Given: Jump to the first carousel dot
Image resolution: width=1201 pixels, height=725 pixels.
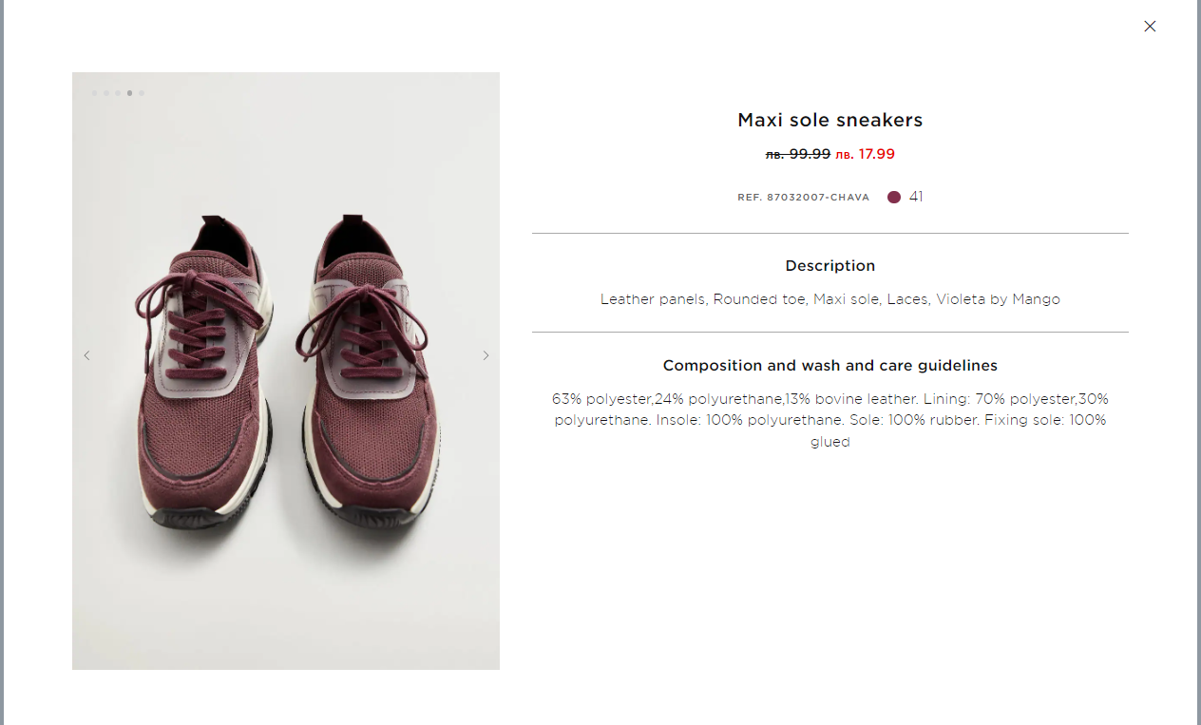Looking at the screenshot, I should pos(95,93).
